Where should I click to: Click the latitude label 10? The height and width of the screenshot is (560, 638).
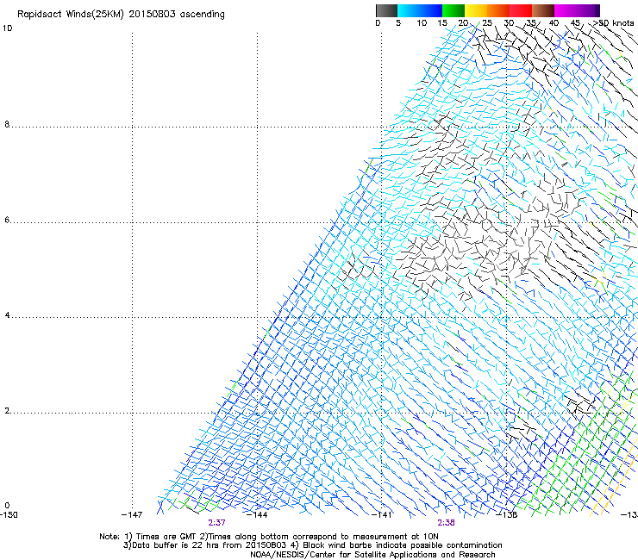(7, 28)
